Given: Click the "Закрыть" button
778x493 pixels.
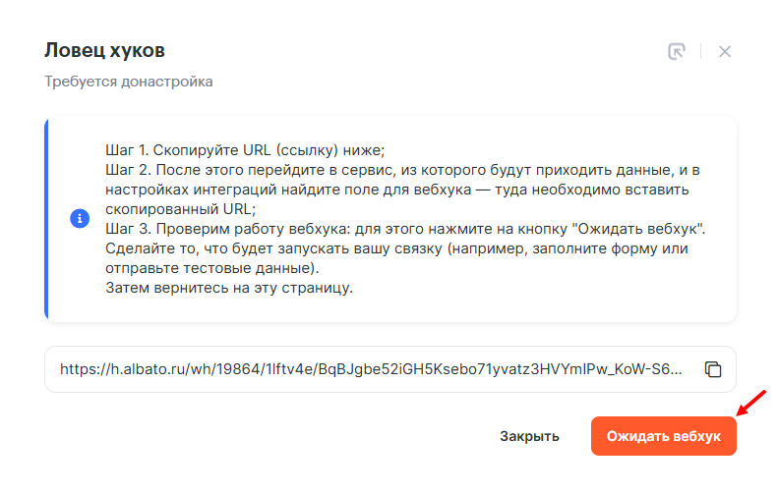Looking at the screenshot, I should tap(529, 436).
